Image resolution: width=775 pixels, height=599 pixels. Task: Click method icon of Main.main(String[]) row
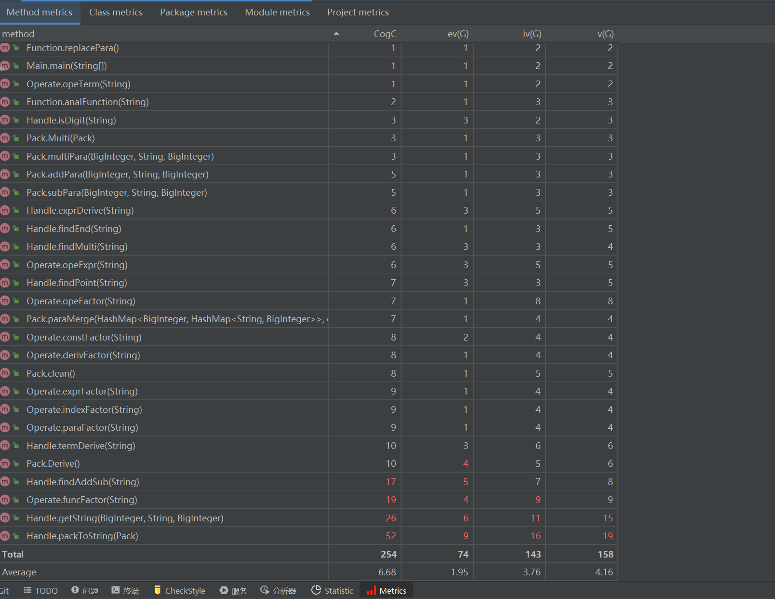pos(5,65)
